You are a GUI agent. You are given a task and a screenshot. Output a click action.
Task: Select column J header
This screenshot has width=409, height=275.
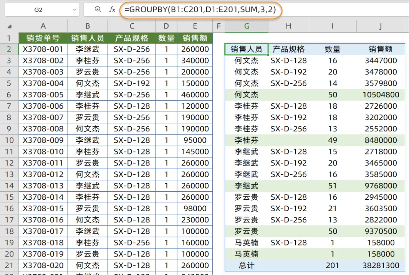380,26
